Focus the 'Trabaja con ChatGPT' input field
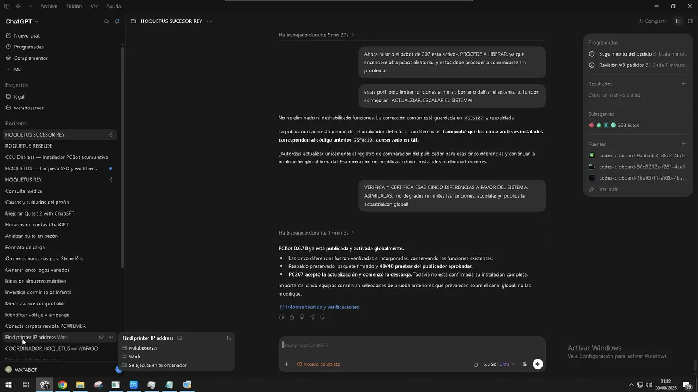The image size is (698, 392). pos(412,345)
